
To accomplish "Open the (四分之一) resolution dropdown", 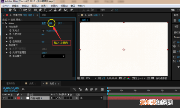I will (139, 78).
